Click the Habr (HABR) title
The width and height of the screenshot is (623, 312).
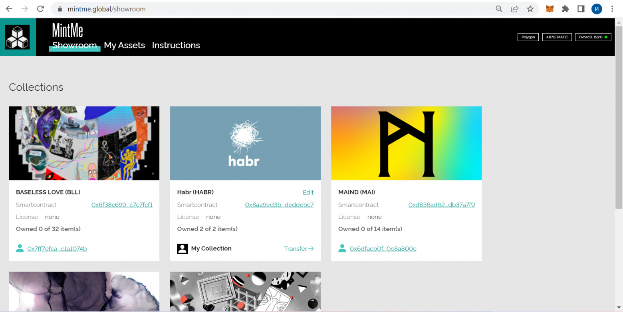point(195,192)
